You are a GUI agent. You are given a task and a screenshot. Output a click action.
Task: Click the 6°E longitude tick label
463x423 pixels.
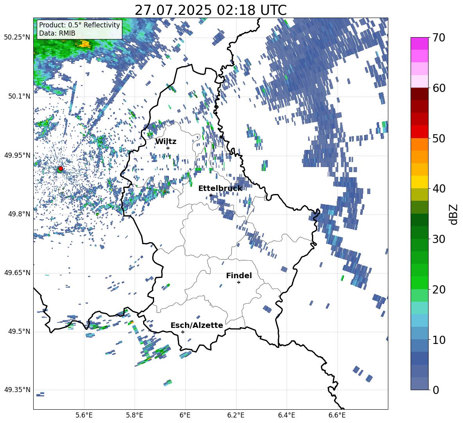click(185, 415)
